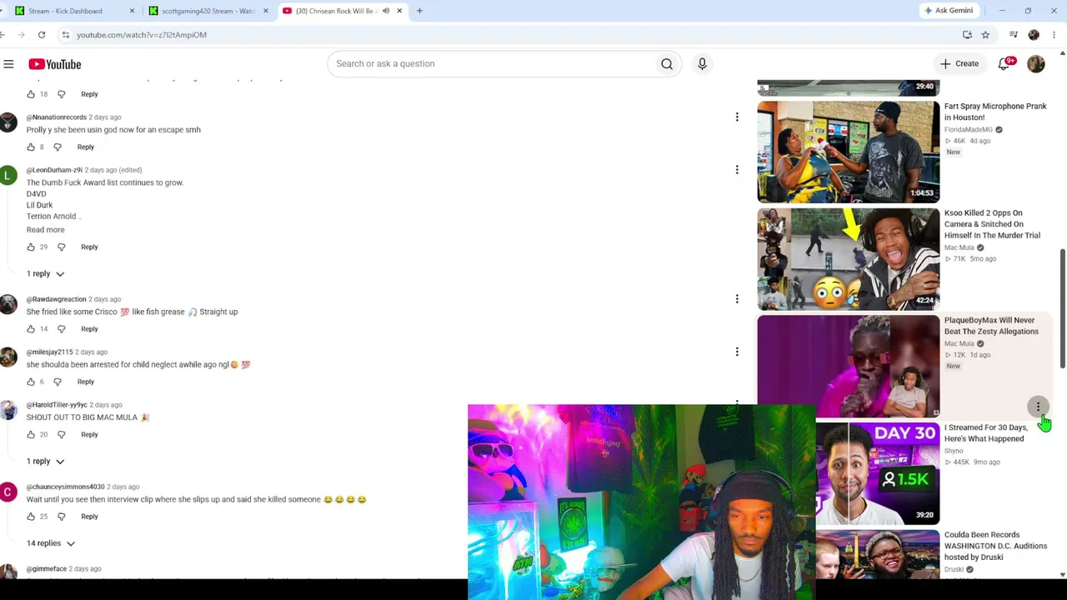
Task: Go back in the browser
Action: click(3, 35)
